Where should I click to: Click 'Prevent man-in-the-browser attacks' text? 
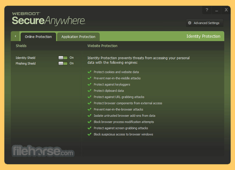point(118,109)
